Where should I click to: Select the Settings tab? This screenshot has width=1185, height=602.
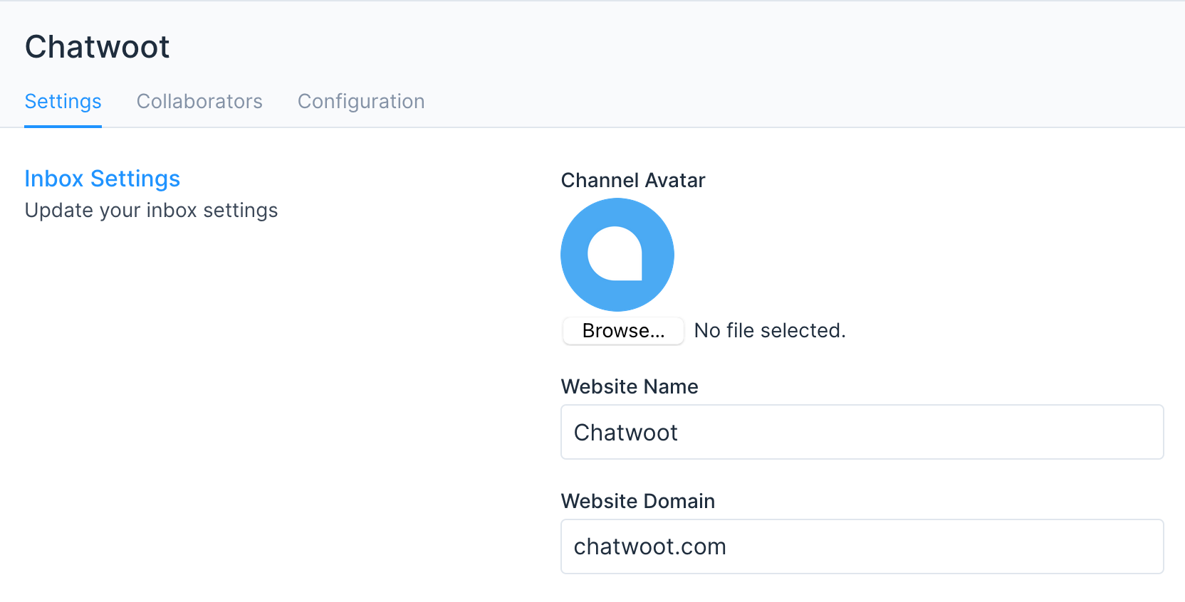pos(63,101)
